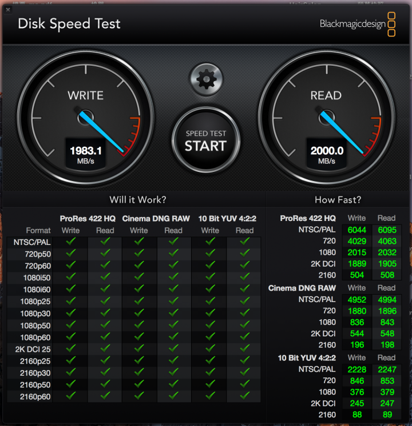Open settings with the gear icon
412x426 pixels.
[206, 79]
